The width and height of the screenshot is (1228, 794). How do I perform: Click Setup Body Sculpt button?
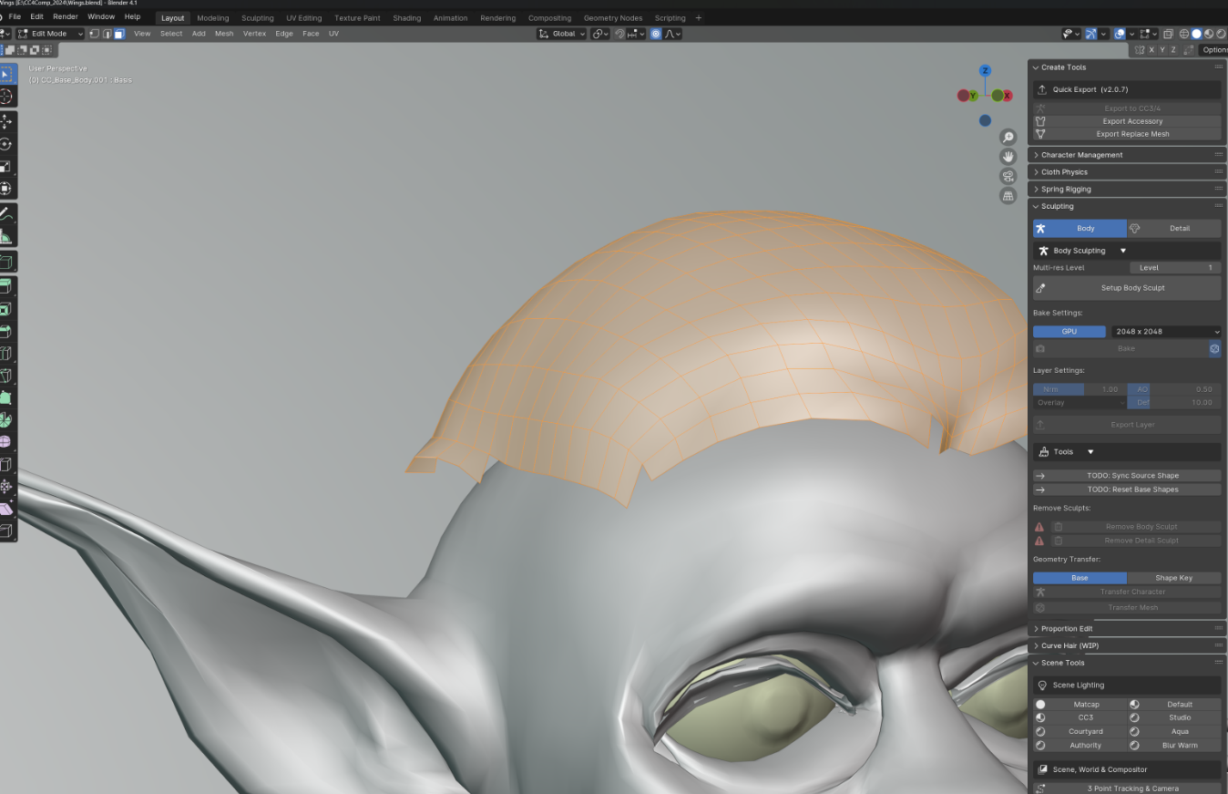(1127, 288)
